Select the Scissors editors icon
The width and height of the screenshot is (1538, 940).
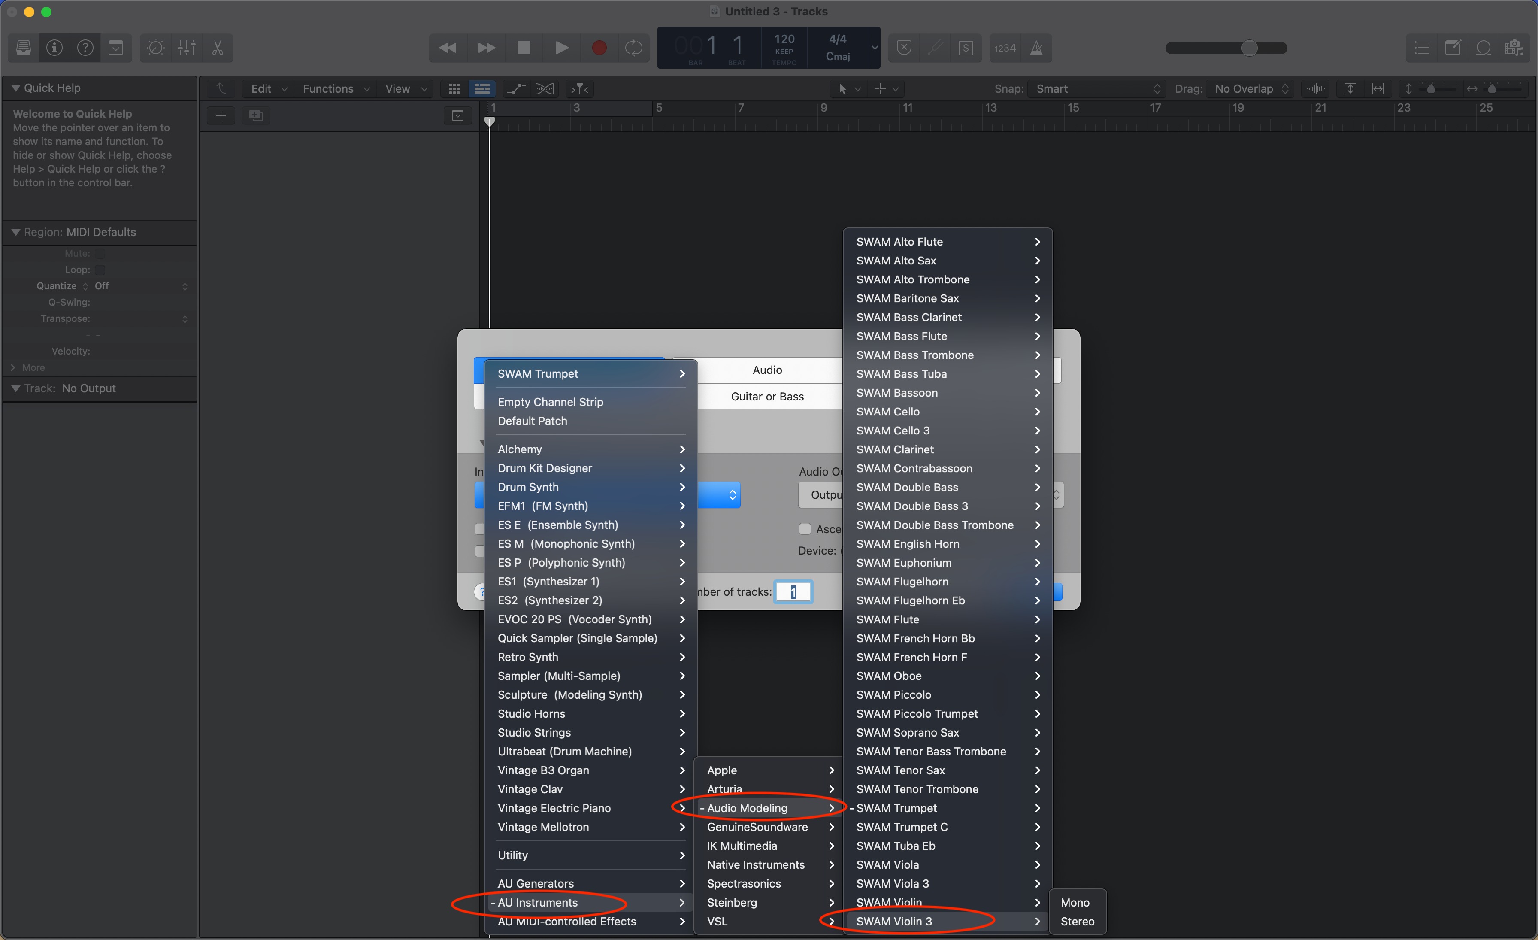tap(218, 48)
